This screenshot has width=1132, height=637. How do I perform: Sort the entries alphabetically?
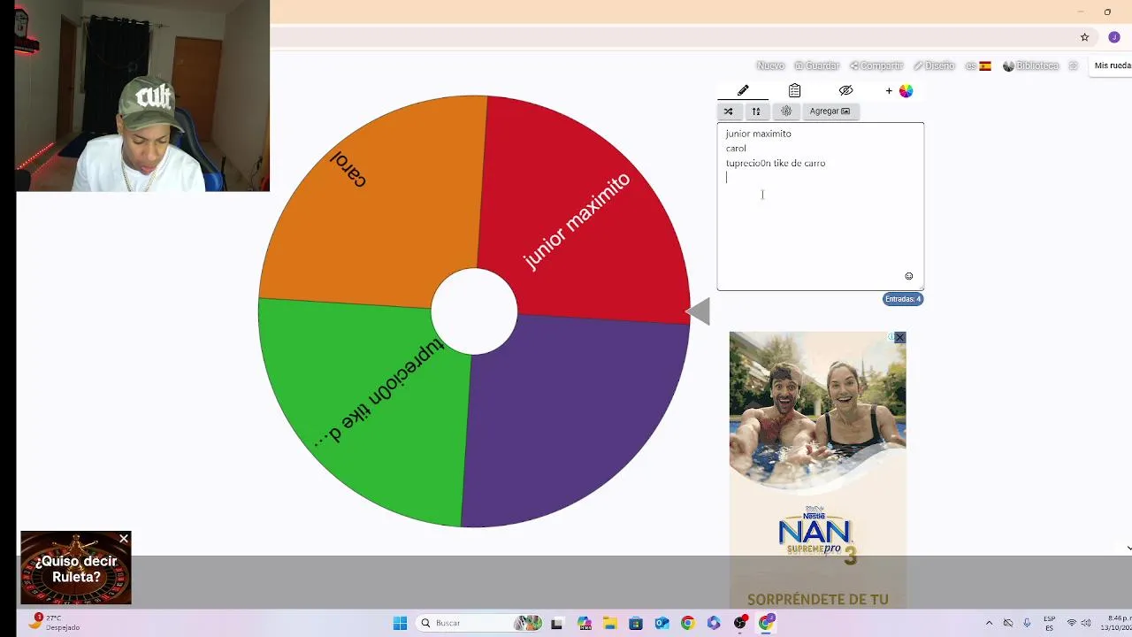(x=756, y=111)
